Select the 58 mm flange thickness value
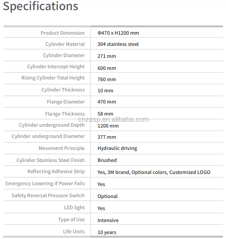This screenshot has height=239, width=226. point(105,114)
